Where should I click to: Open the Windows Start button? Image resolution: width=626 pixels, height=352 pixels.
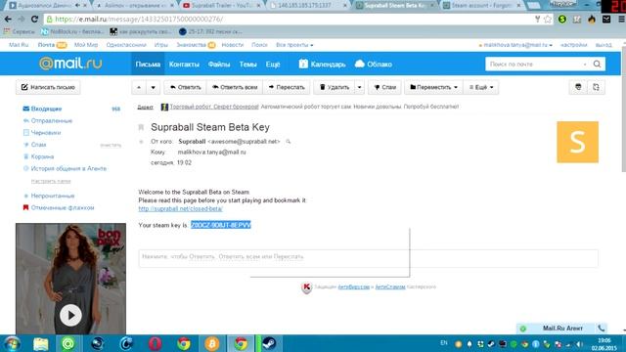[x=12, y=343]
